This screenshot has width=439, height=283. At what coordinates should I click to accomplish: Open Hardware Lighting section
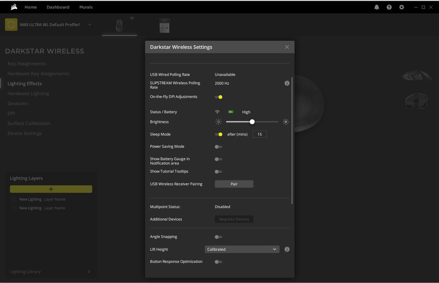point(28,94)
